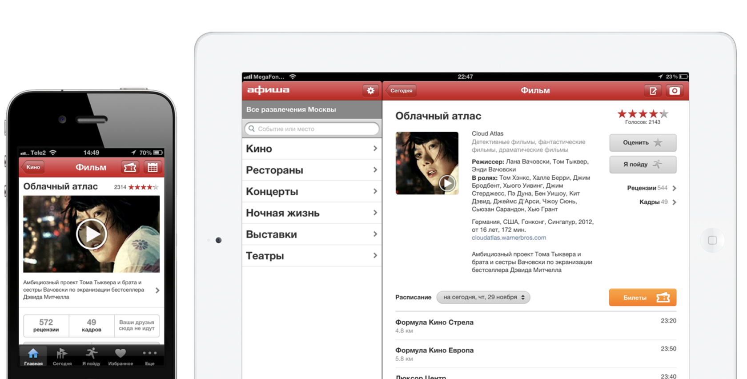Tap the Wi-Fi icon in iPad status bar
This screenshot has height=379, width=747.
[293, 77]
